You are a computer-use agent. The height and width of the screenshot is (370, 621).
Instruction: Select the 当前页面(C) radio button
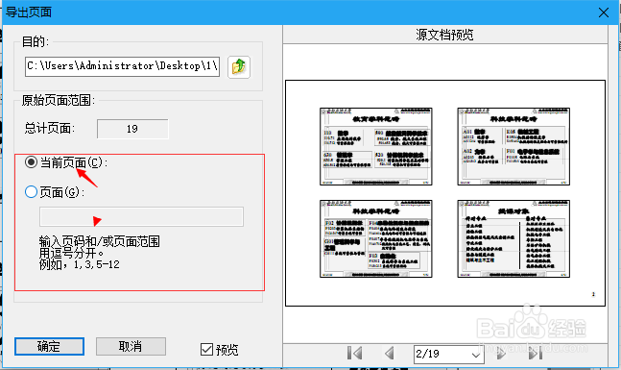click(31, 162)
